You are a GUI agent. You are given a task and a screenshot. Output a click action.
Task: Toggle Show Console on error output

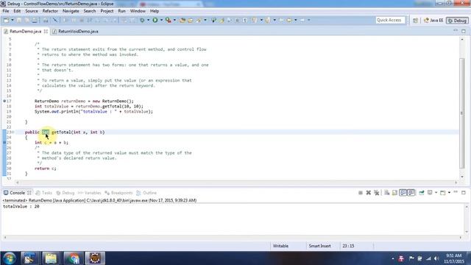tap(411, 193)
